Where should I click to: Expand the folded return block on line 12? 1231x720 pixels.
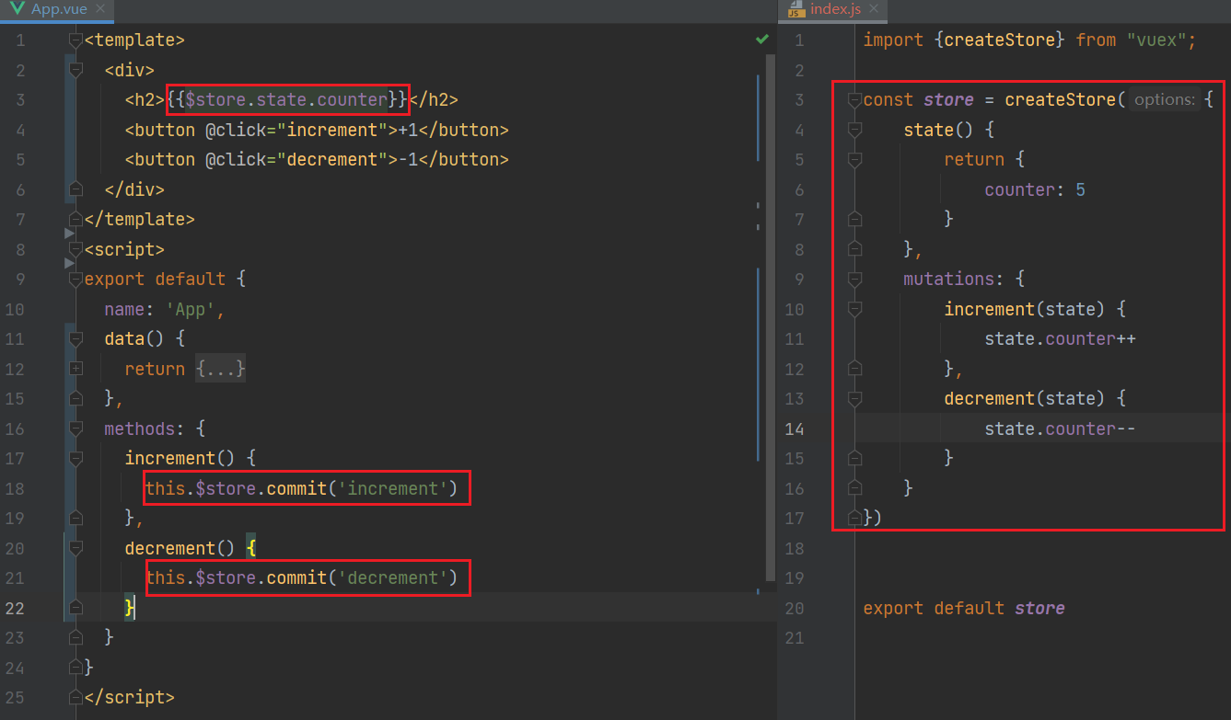click(x=75, y=369)
